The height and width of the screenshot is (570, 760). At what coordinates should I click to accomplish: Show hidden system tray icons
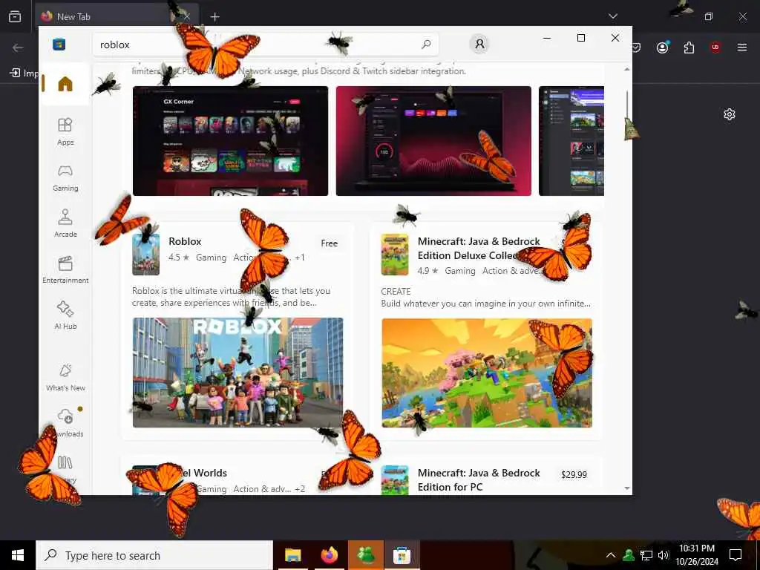(611, 555)
